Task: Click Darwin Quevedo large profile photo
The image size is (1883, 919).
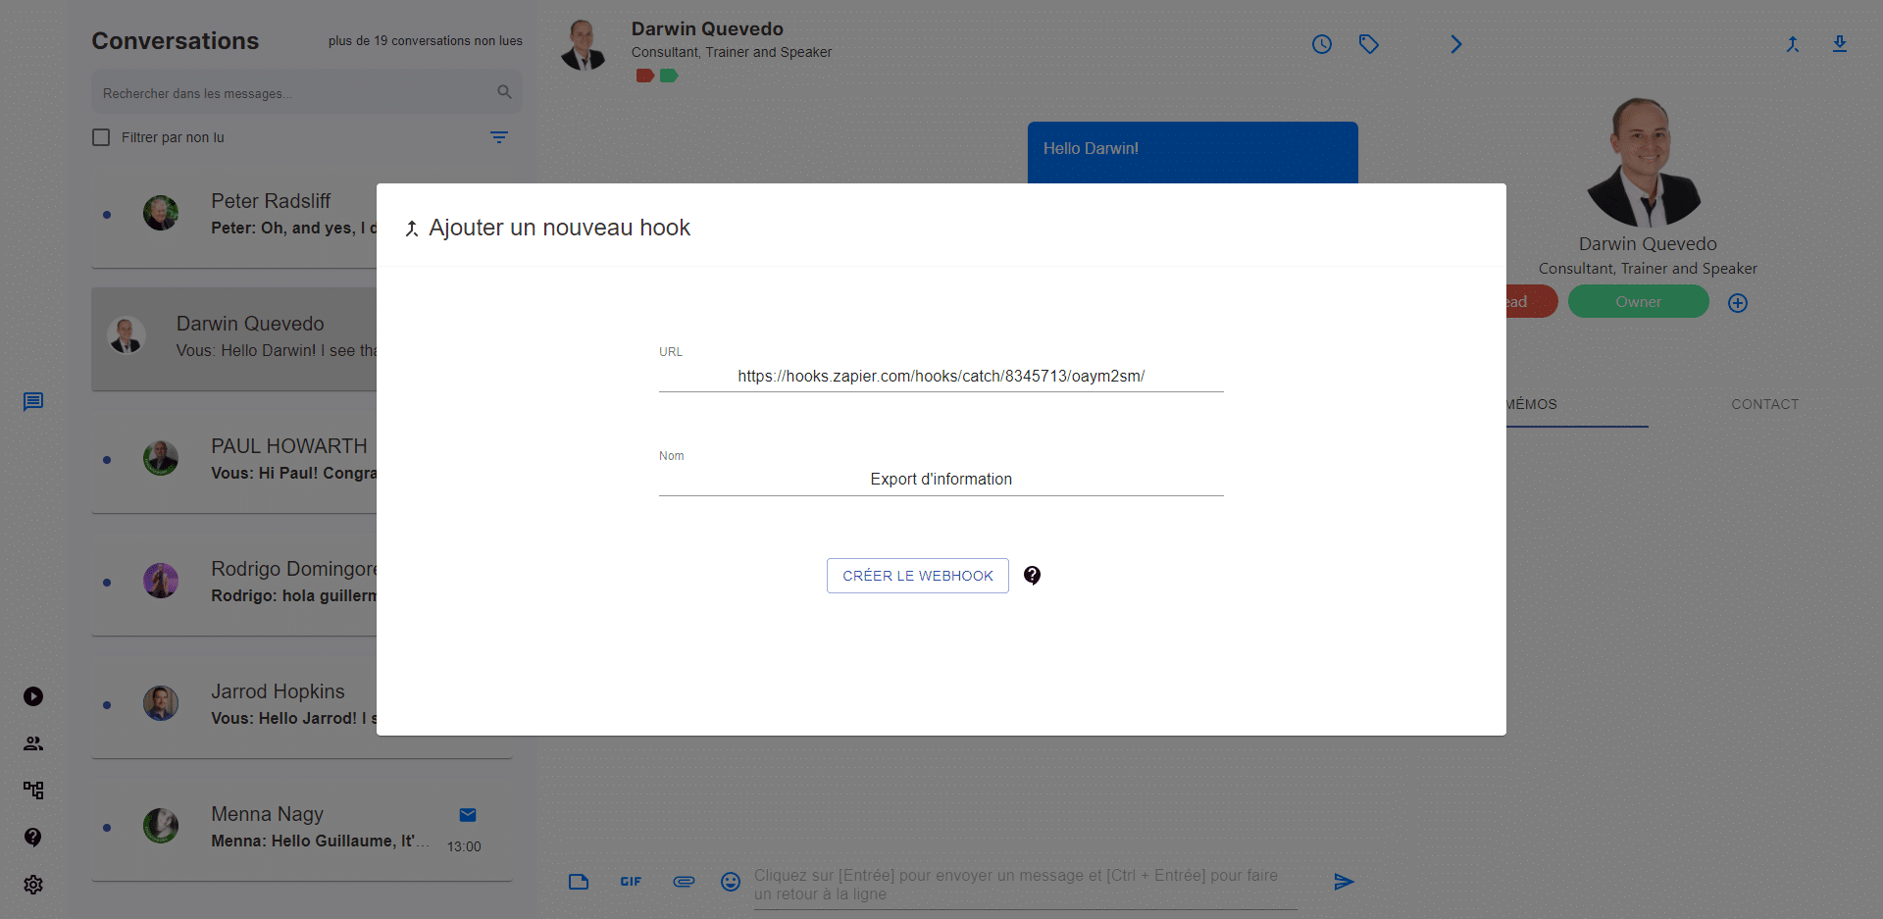Action: (1645, 162)
